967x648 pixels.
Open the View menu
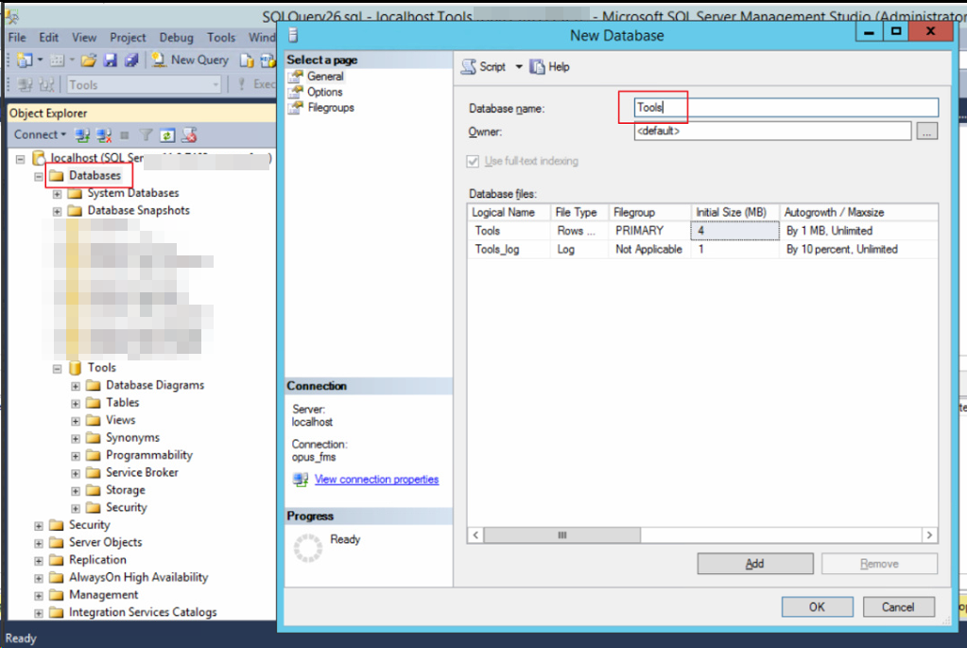[x=84, y=38]
